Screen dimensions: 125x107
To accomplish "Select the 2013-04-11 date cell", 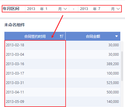I will 35,92.
